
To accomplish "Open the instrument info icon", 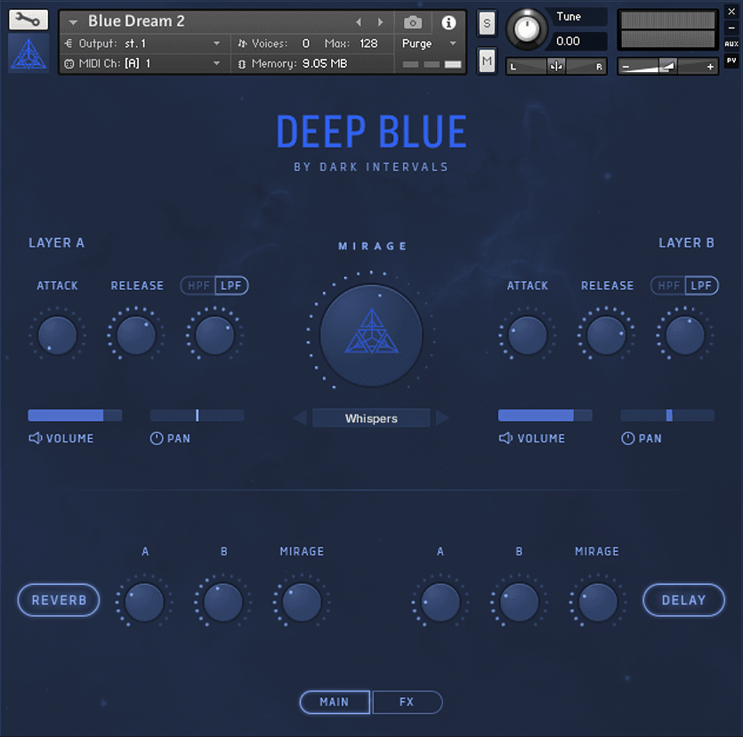I will tap(448, 22).
